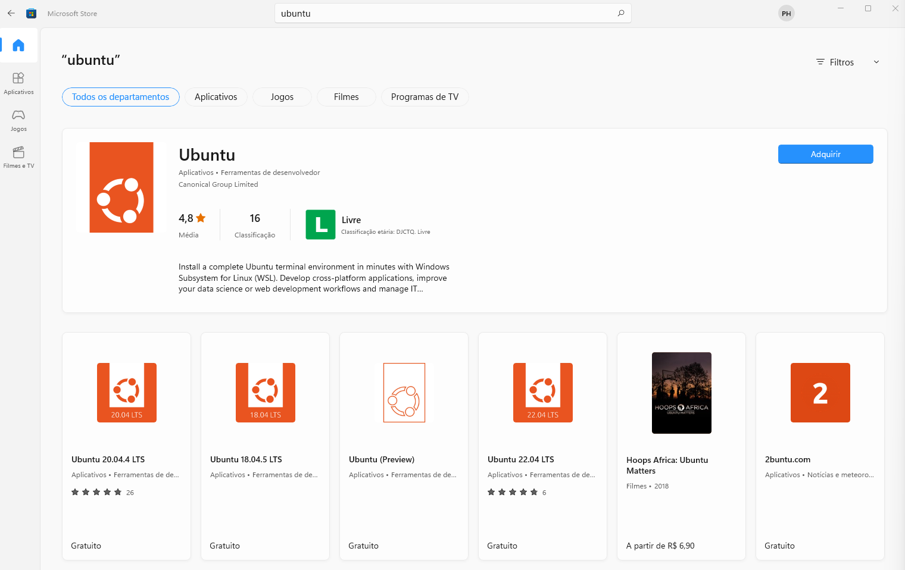Open the Ubuntu 20.04.4 LTS thumbnail
Screen dimensions: 905x570
(x=127, y=393)
